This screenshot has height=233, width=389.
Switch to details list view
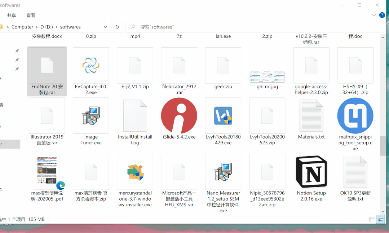click(x=372, y=219)
